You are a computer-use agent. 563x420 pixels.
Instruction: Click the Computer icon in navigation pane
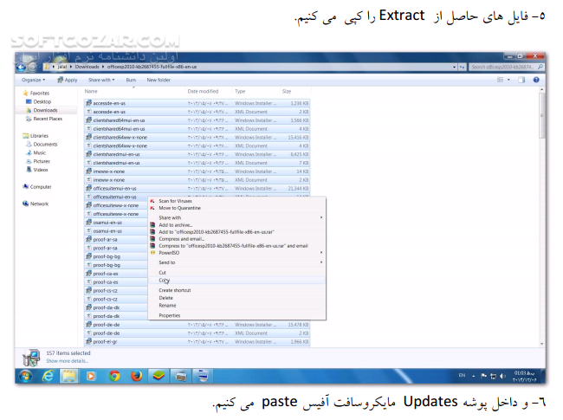tap(25, 187)
